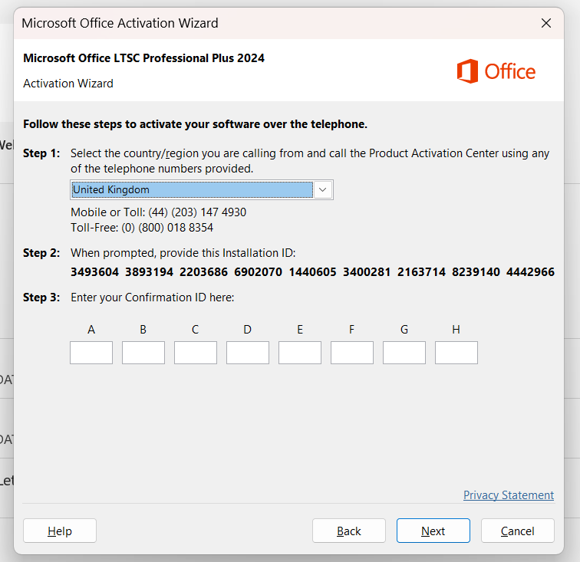Click the Step 1 label

pyautogui.click(x=41, y=153)
